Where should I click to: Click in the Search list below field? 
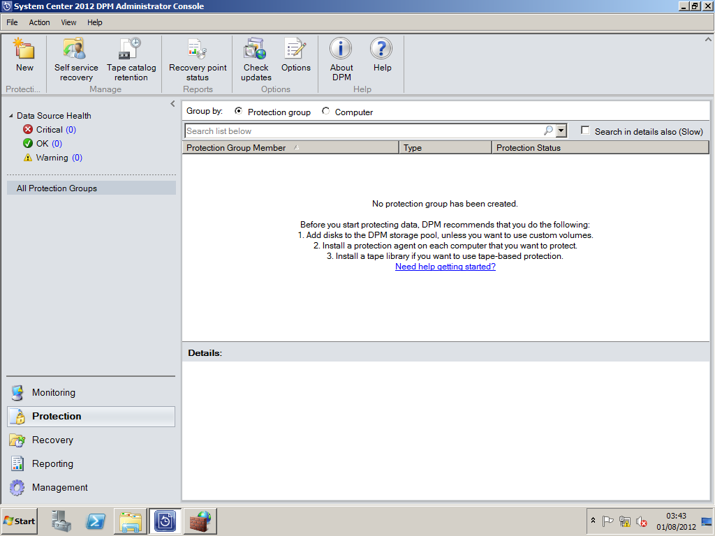363,131
